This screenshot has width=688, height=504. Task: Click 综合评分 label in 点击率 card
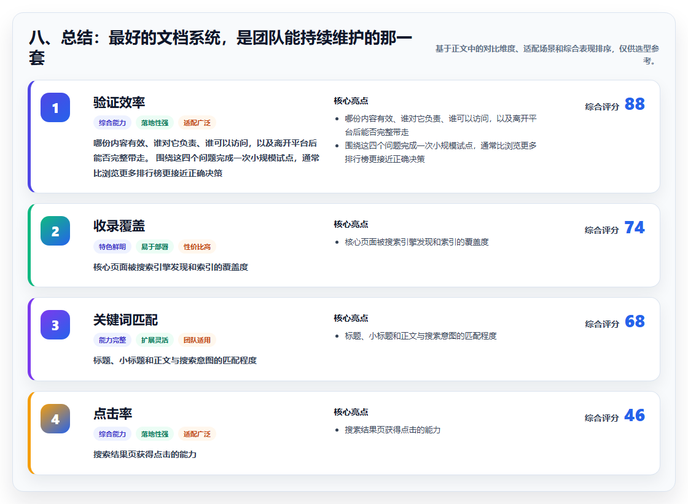tap(602, 417)
